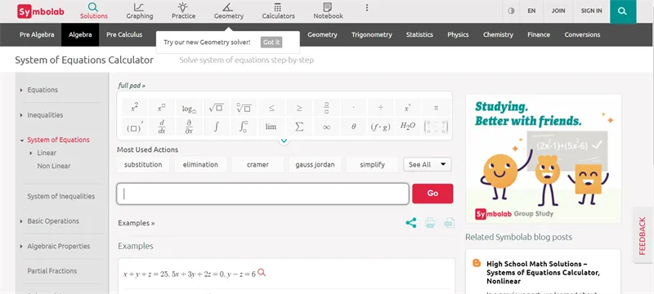Expand the Basic Operations sidebar item
Screen dimensions: 654x294
(x=21, y=221)
